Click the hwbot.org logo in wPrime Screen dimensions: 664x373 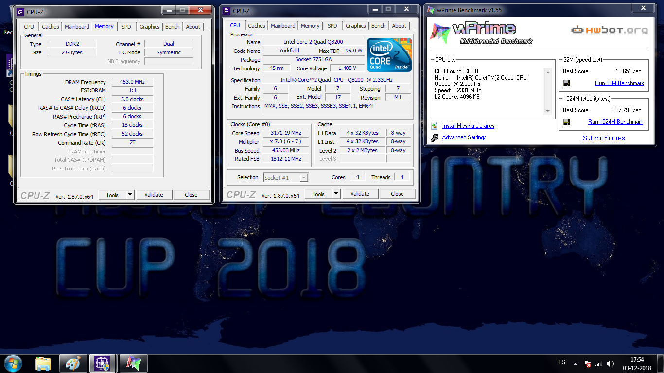pos(609,30)
